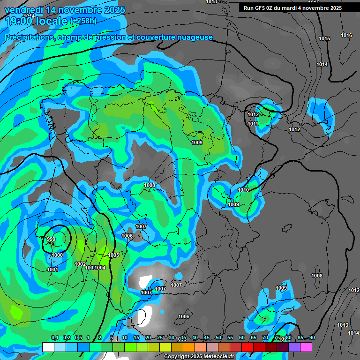Click the 19:00 locale time label
This screenshot has height=360, width=360.
[36, 21]
